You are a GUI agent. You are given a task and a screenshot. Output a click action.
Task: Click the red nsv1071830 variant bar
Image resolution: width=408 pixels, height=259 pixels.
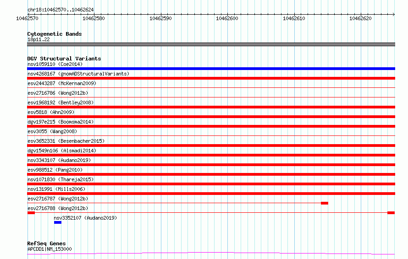pos(211,184)
